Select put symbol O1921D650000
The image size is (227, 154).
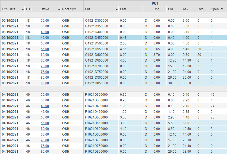[96, 60]
